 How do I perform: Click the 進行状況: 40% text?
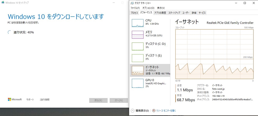click(24, 32)
